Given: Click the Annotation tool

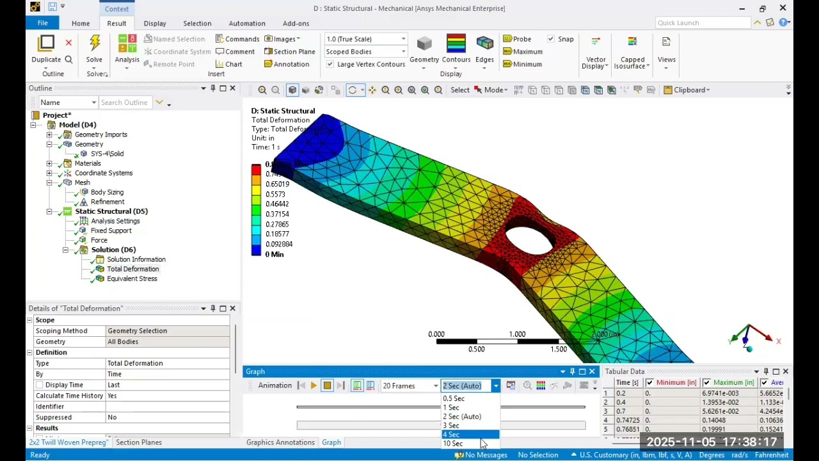Looking at the screenshot, I should (286, 64).
